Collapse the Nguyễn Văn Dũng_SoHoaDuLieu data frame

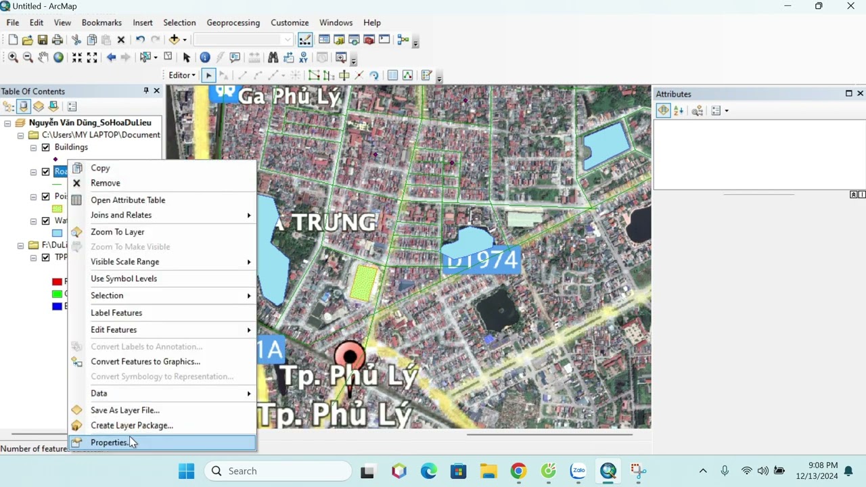(7, 123)
